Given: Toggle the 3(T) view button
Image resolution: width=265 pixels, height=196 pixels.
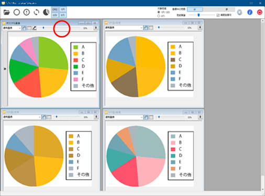Looking at the screenshot, I should [x=63, y=15].
